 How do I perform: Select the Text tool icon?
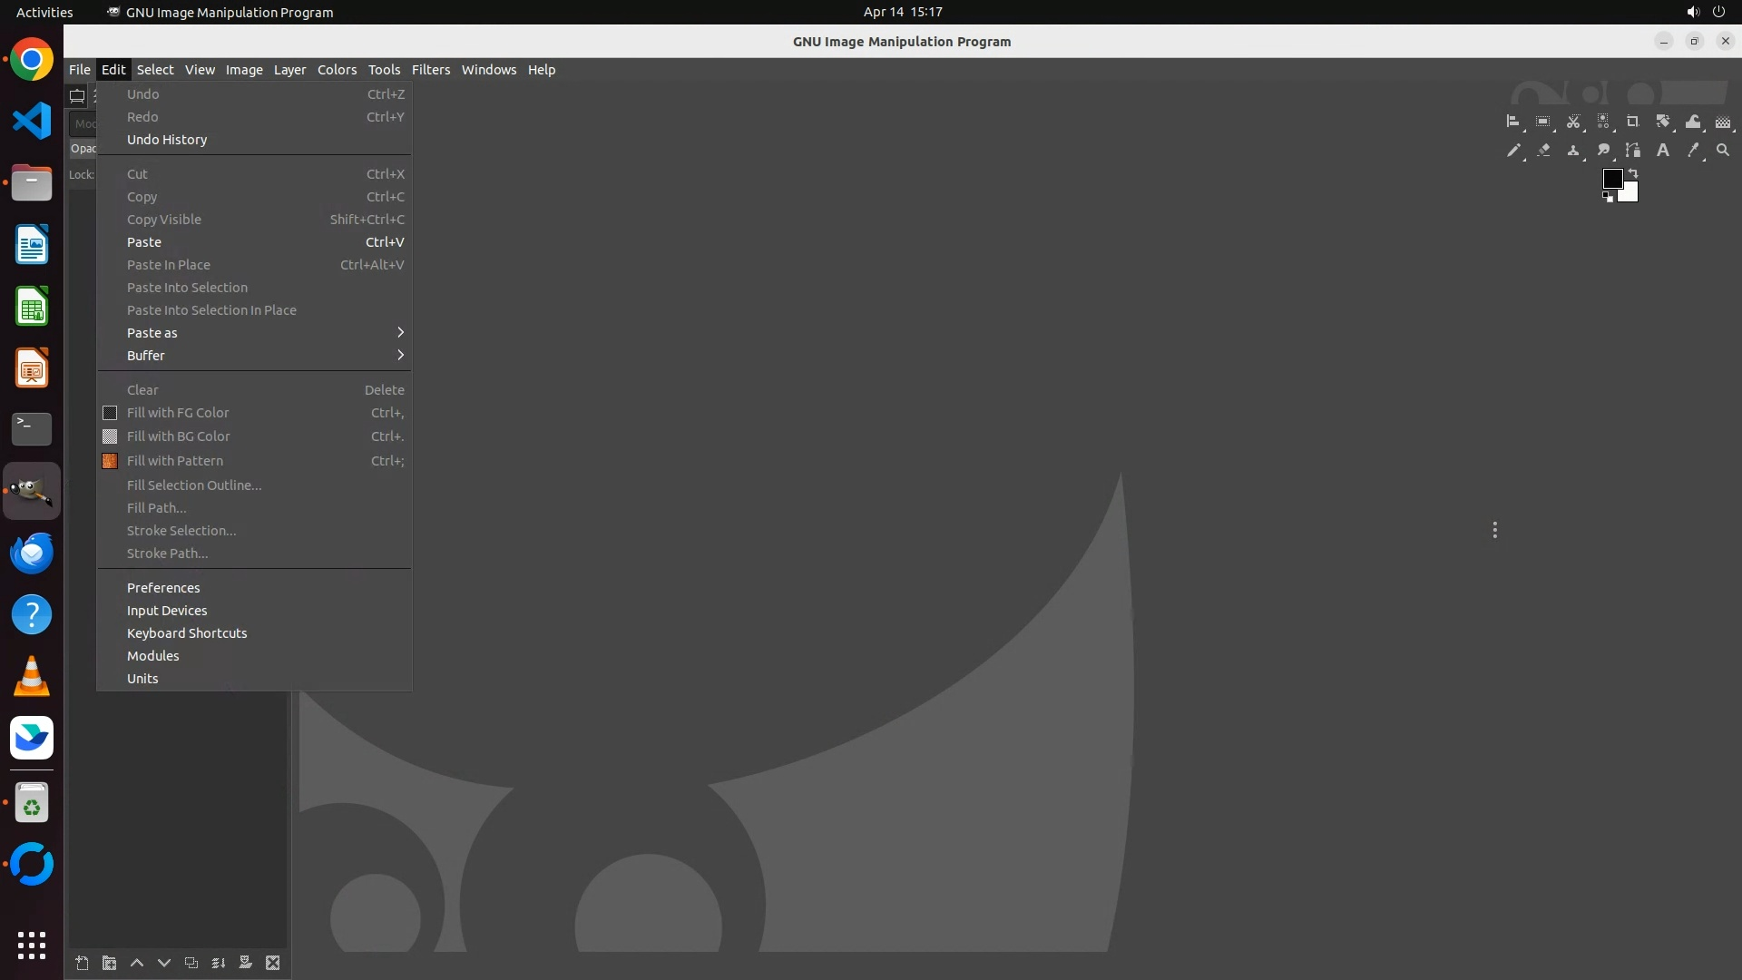[x=1662, y=151]
